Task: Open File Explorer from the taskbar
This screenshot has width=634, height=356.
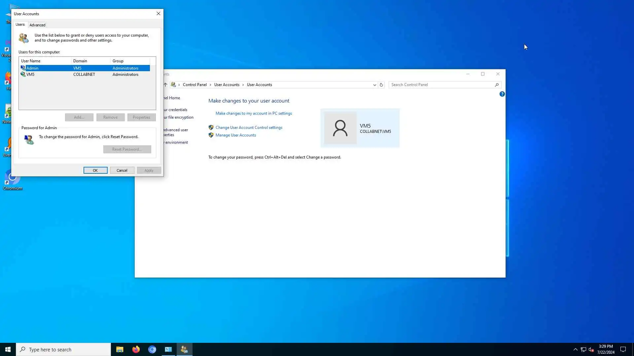Action: click(x=120, y=349)
